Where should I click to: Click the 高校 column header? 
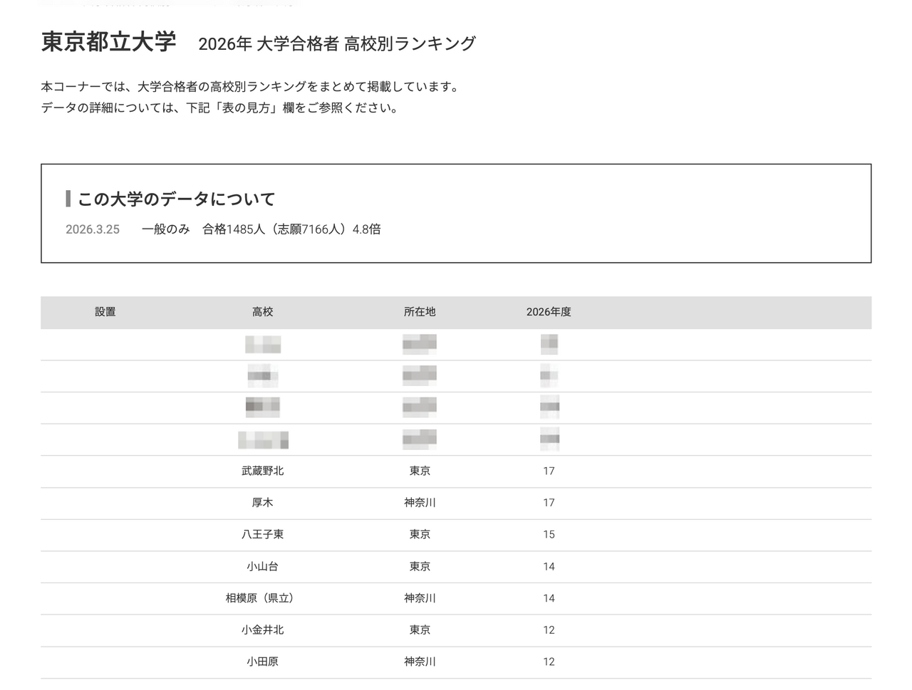click(263, 312)
